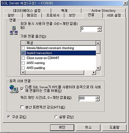Click the query timeout 600 input field
129x133 pixels.
click(87, 98)
